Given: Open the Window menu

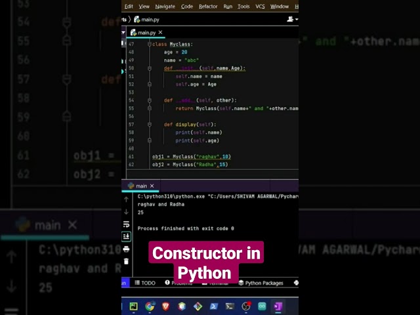Looking at the screenshot, I should (x=280, y=7).
